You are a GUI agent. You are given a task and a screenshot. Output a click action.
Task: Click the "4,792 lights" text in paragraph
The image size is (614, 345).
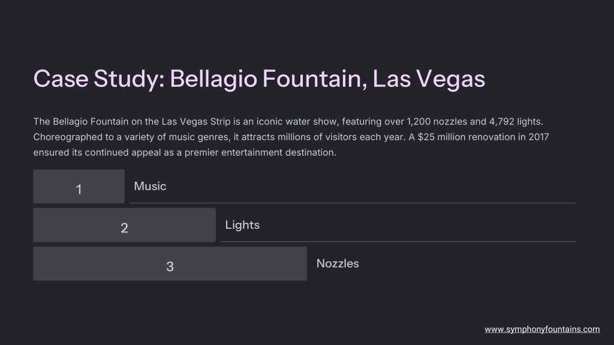(x=516, y=122)
